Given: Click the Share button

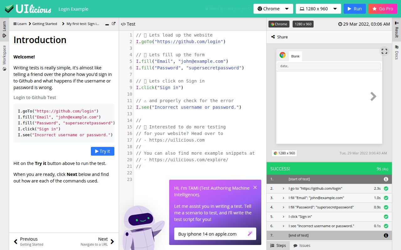Looking at the screenshot, I should [x=279, y=37].
